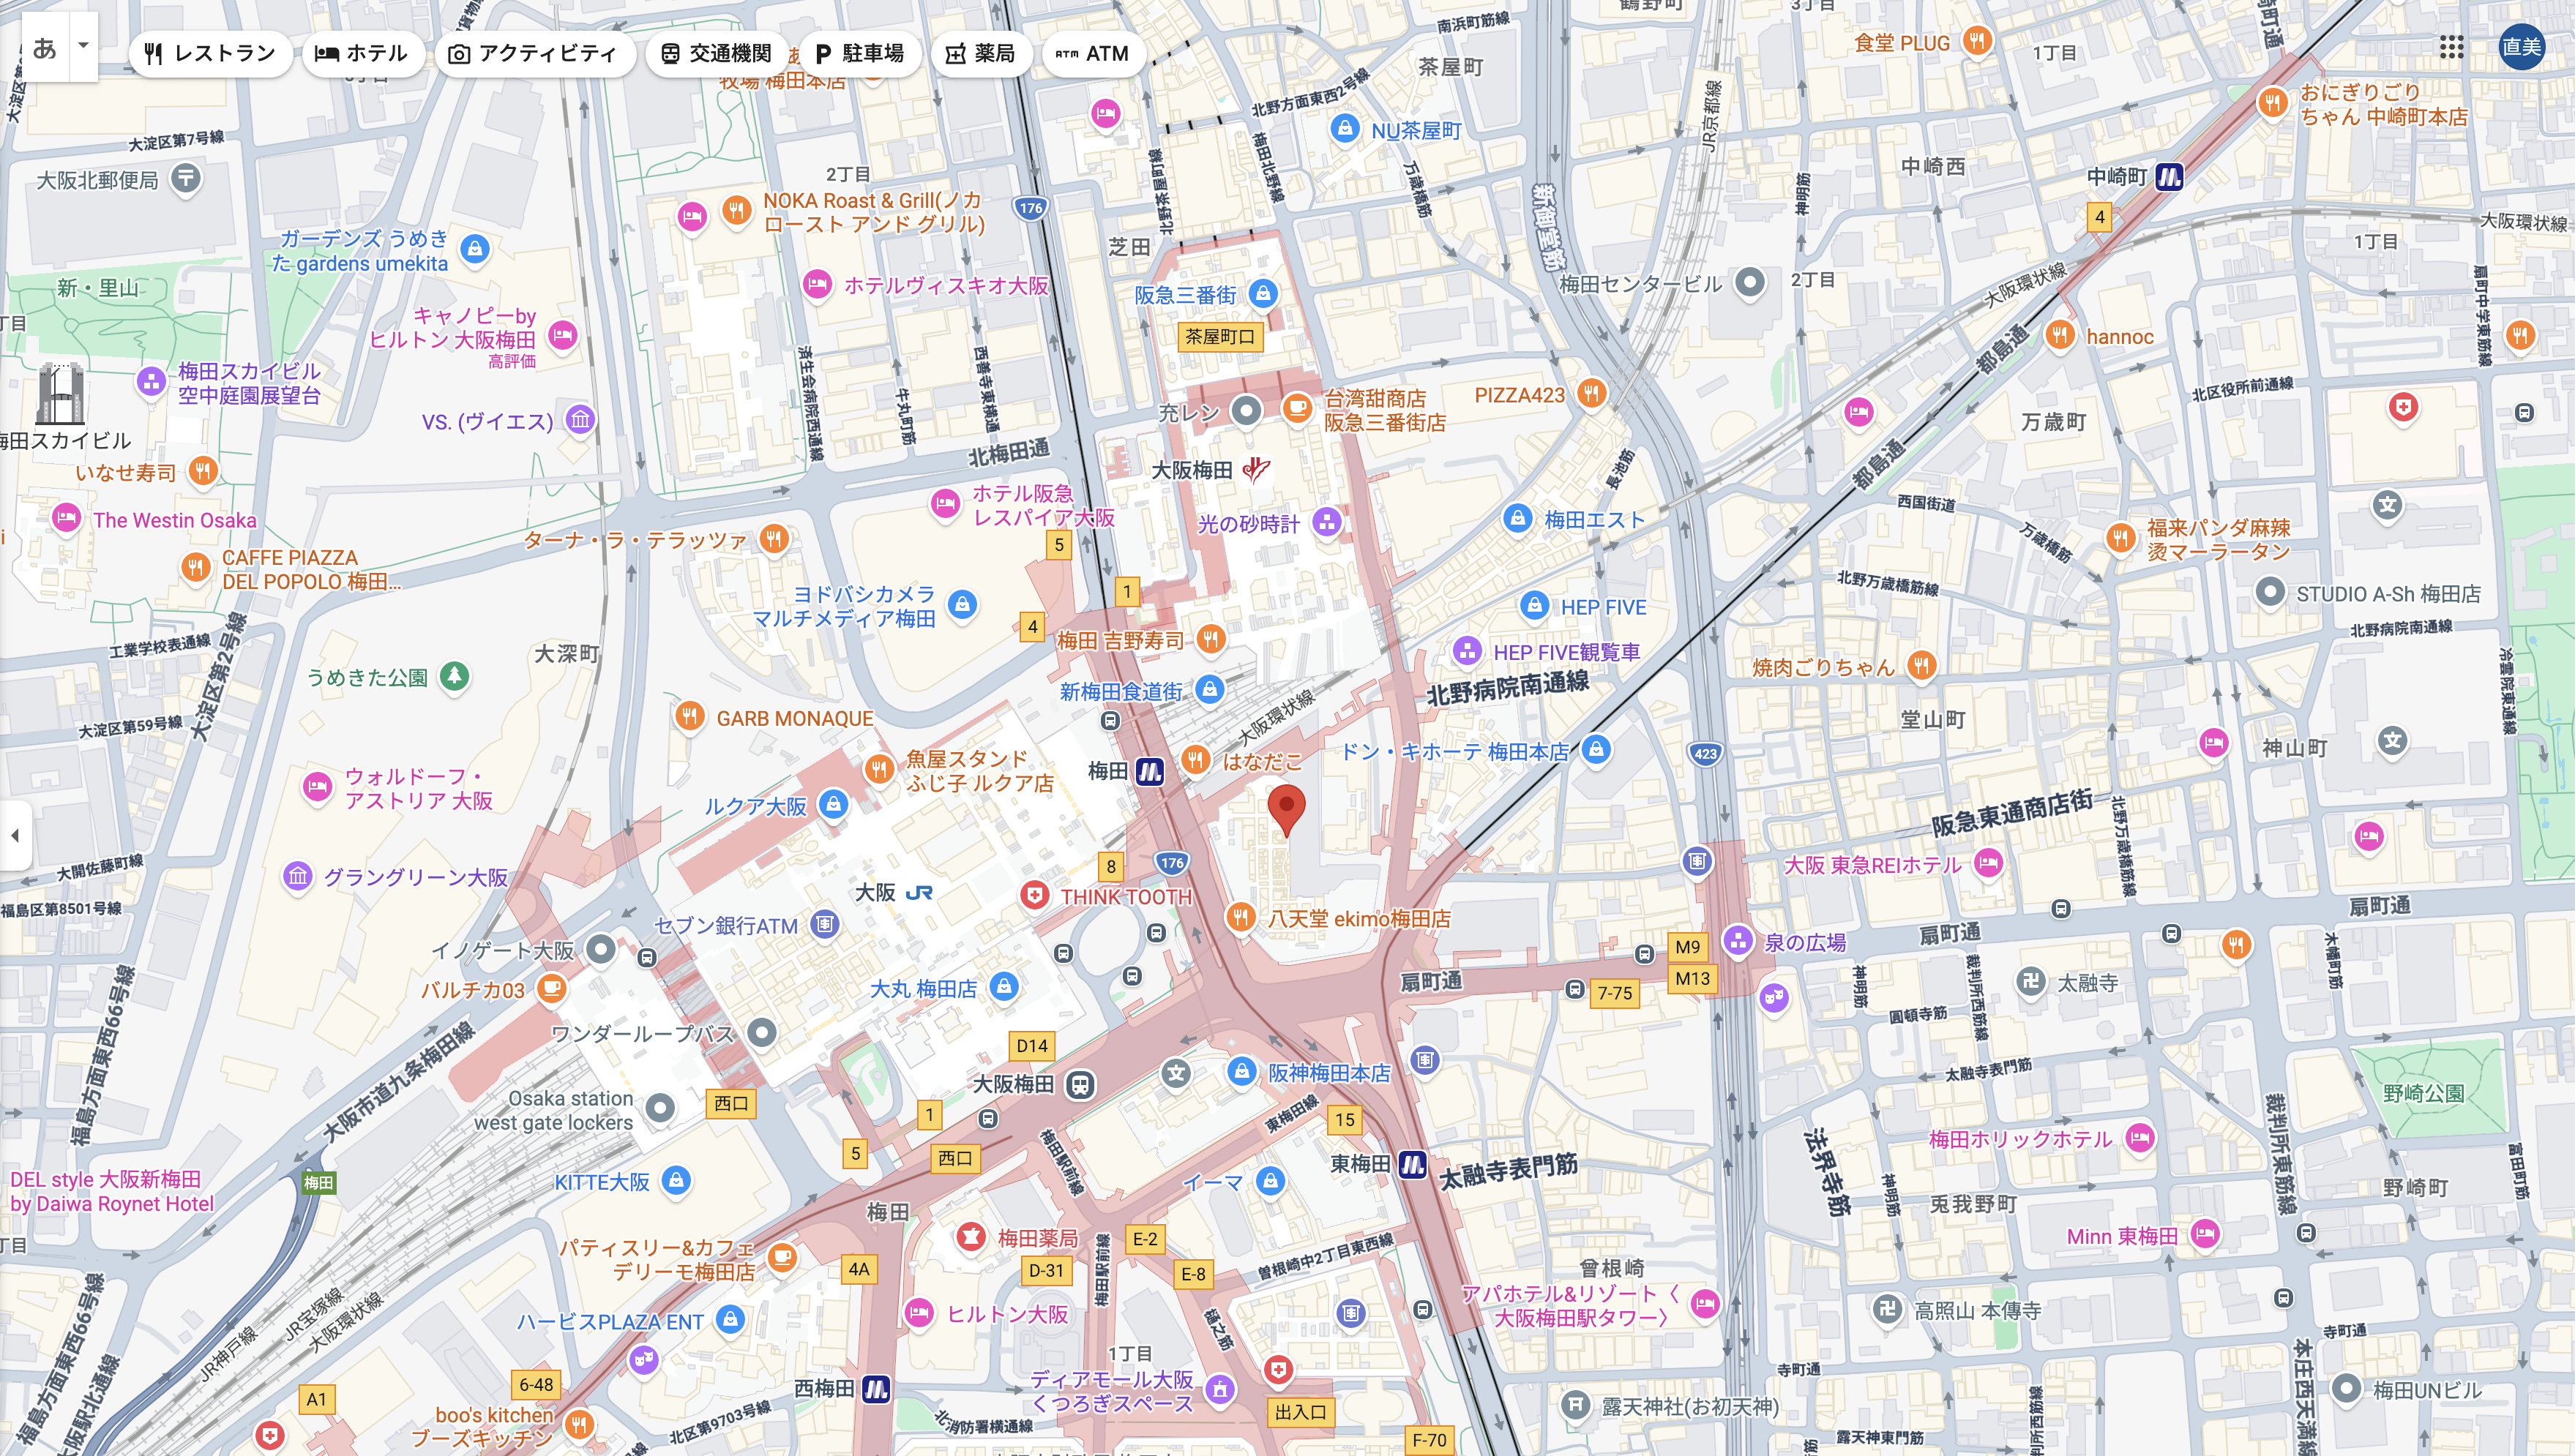This screenshot has width=2575, height=1456.
Task: Open the 梅田薬局 pharmacy marker
Action: 969,1237
